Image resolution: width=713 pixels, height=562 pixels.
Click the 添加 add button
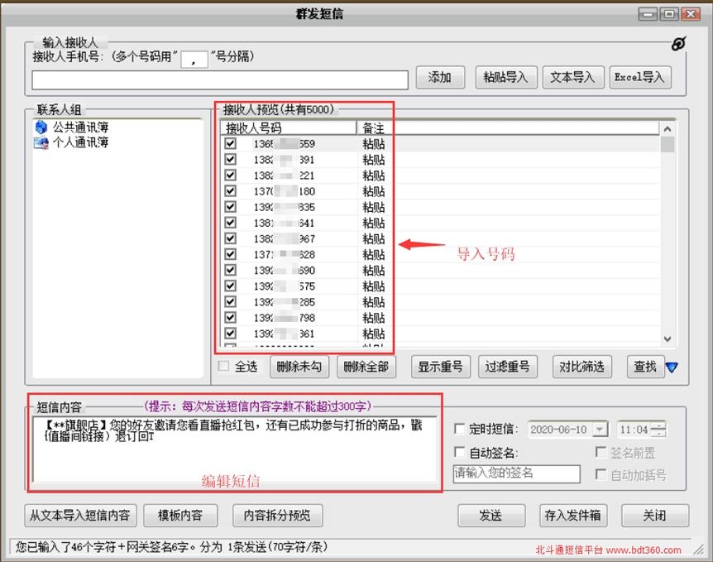[440, 77]
